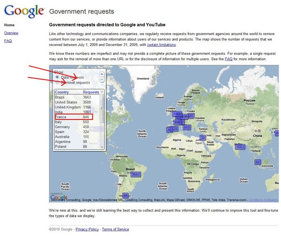Click the 98 marker on Argentina
The image size is (281, 236).
(125, 195)
